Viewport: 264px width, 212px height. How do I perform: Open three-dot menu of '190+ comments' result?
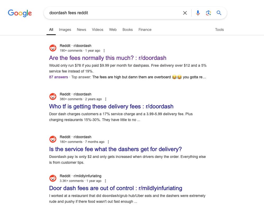tap(104, 51)
